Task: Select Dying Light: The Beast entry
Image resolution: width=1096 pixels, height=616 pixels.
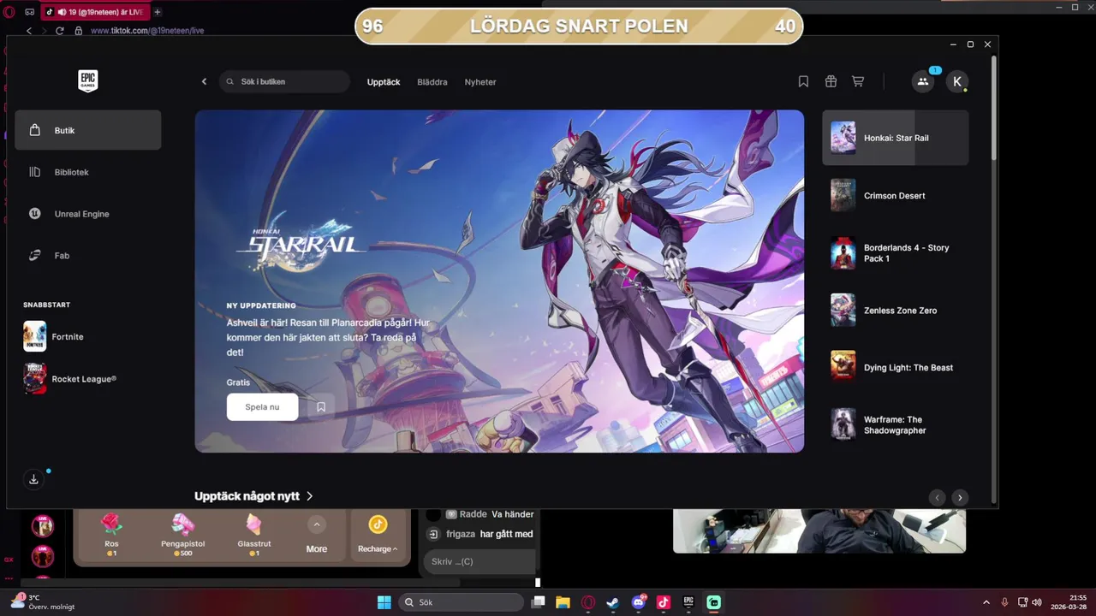Action: click(x=895, y=367)
